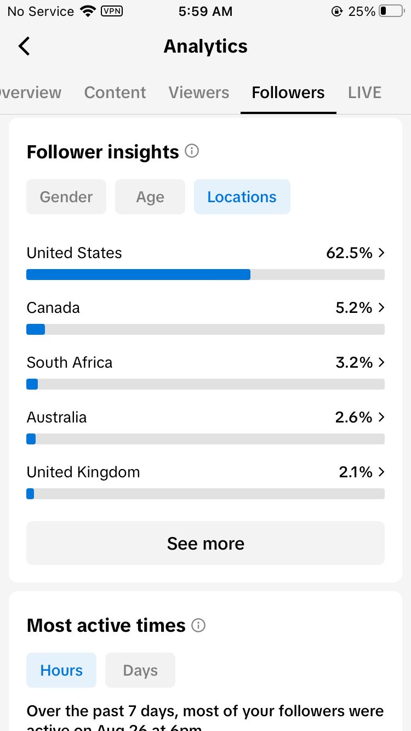The height and width of the screenshot is (731, 411).
Task: Open the Viewers tab
Action: click(x=199, y=93)
